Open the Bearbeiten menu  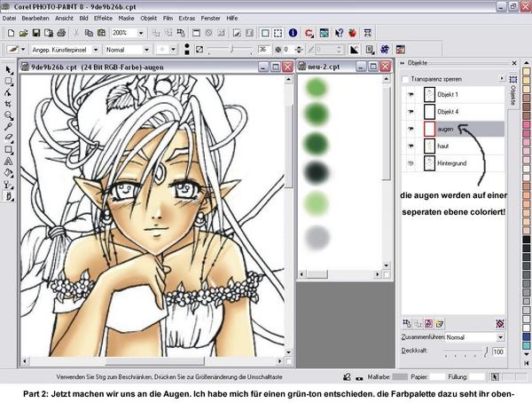(35, 19)
